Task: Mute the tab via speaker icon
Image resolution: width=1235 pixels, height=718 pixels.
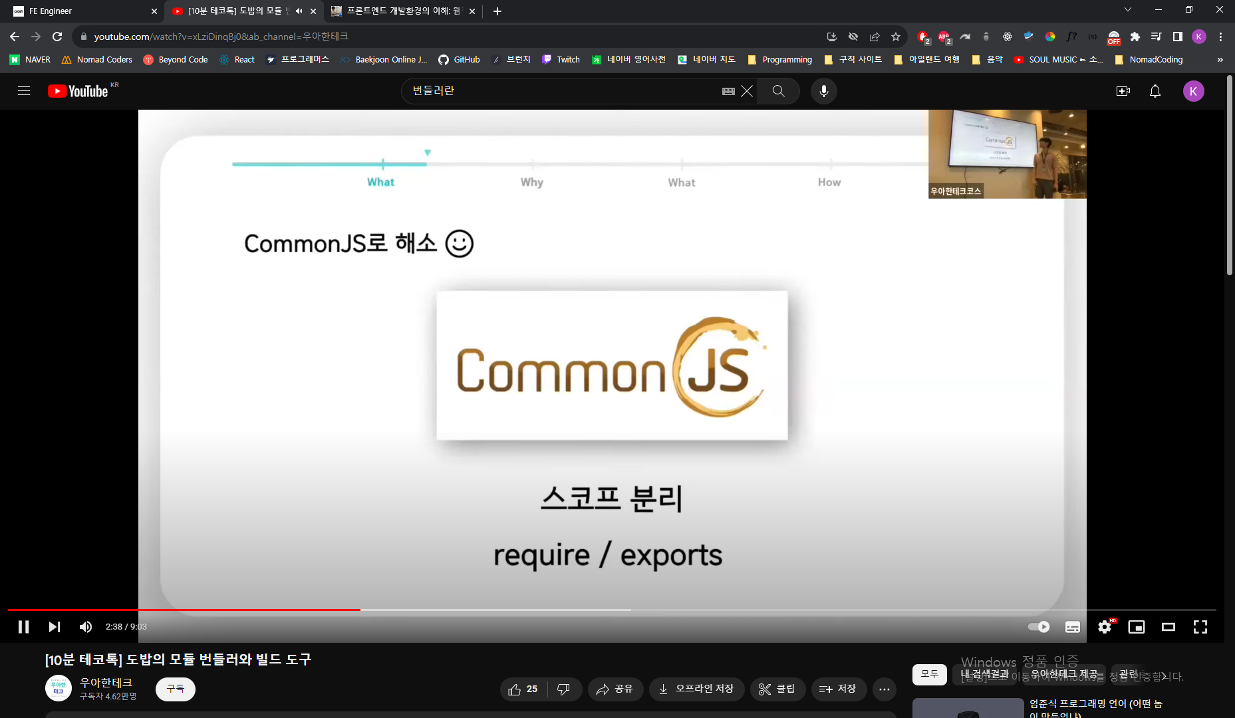Action: tap(299, 11)
